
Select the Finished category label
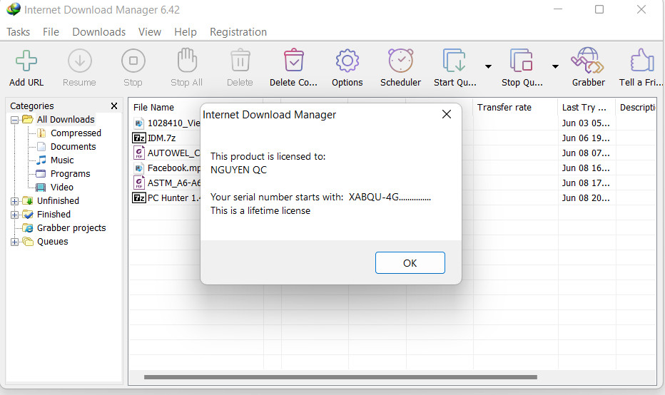(x=54, y=215)
